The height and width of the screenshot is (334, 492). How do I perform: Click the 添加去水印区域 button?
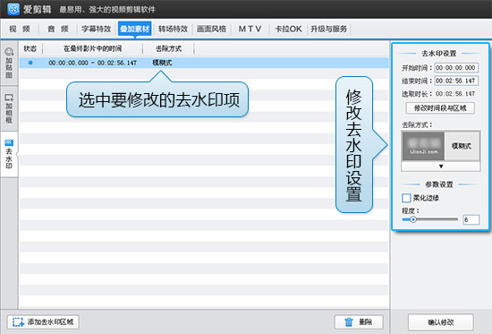pos(43,322)
